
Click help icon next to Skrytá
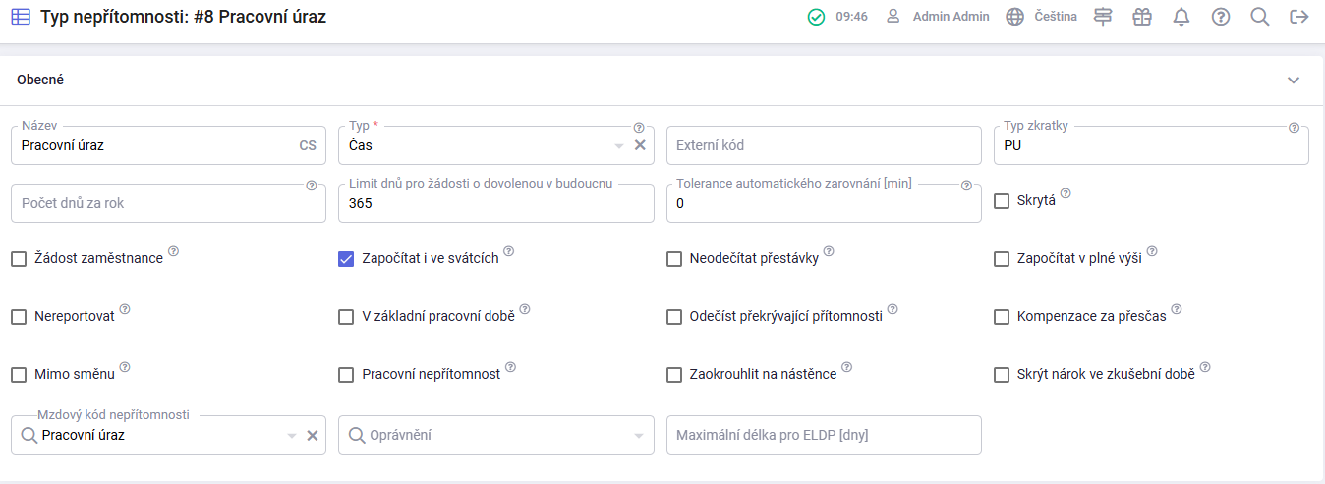click(x=1066, y=194)
